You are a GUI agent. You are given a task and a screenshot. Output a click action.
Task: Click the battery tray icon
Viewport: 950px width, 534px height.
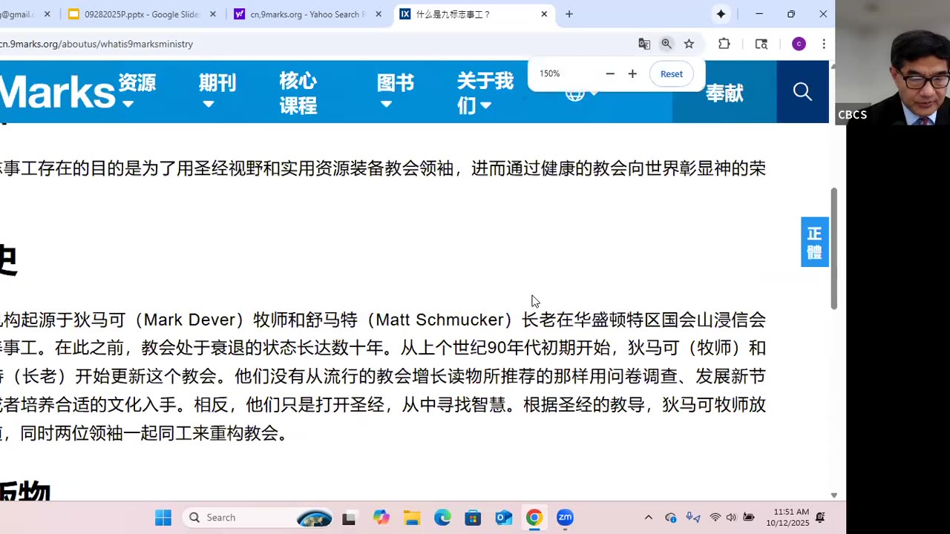coord(749,518)
